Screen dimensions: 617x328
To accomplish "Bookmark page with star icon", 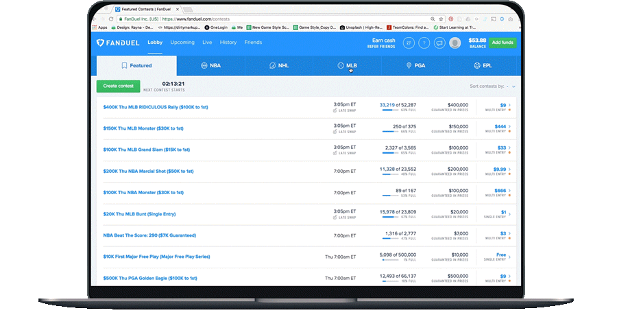I will (441, 19).
